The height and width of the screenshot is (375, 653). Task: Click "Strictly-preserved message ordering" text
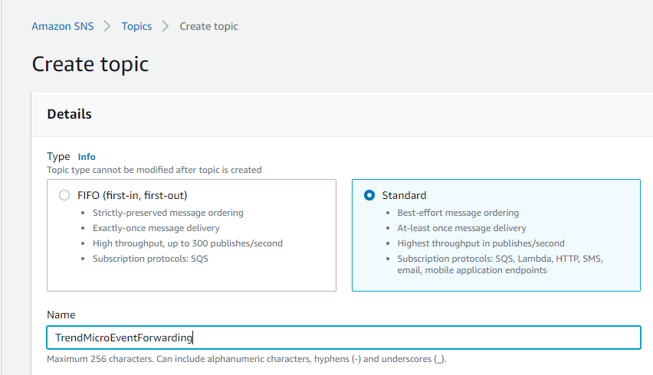coord(168,213)
